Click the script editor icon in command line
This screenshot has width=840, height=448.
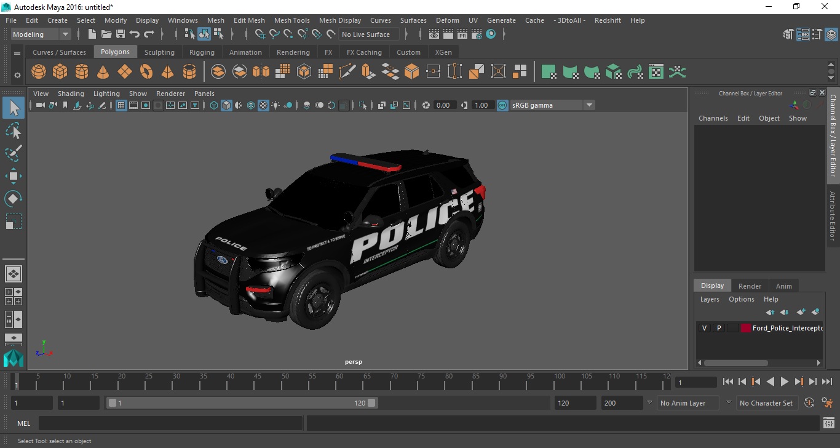828,423
